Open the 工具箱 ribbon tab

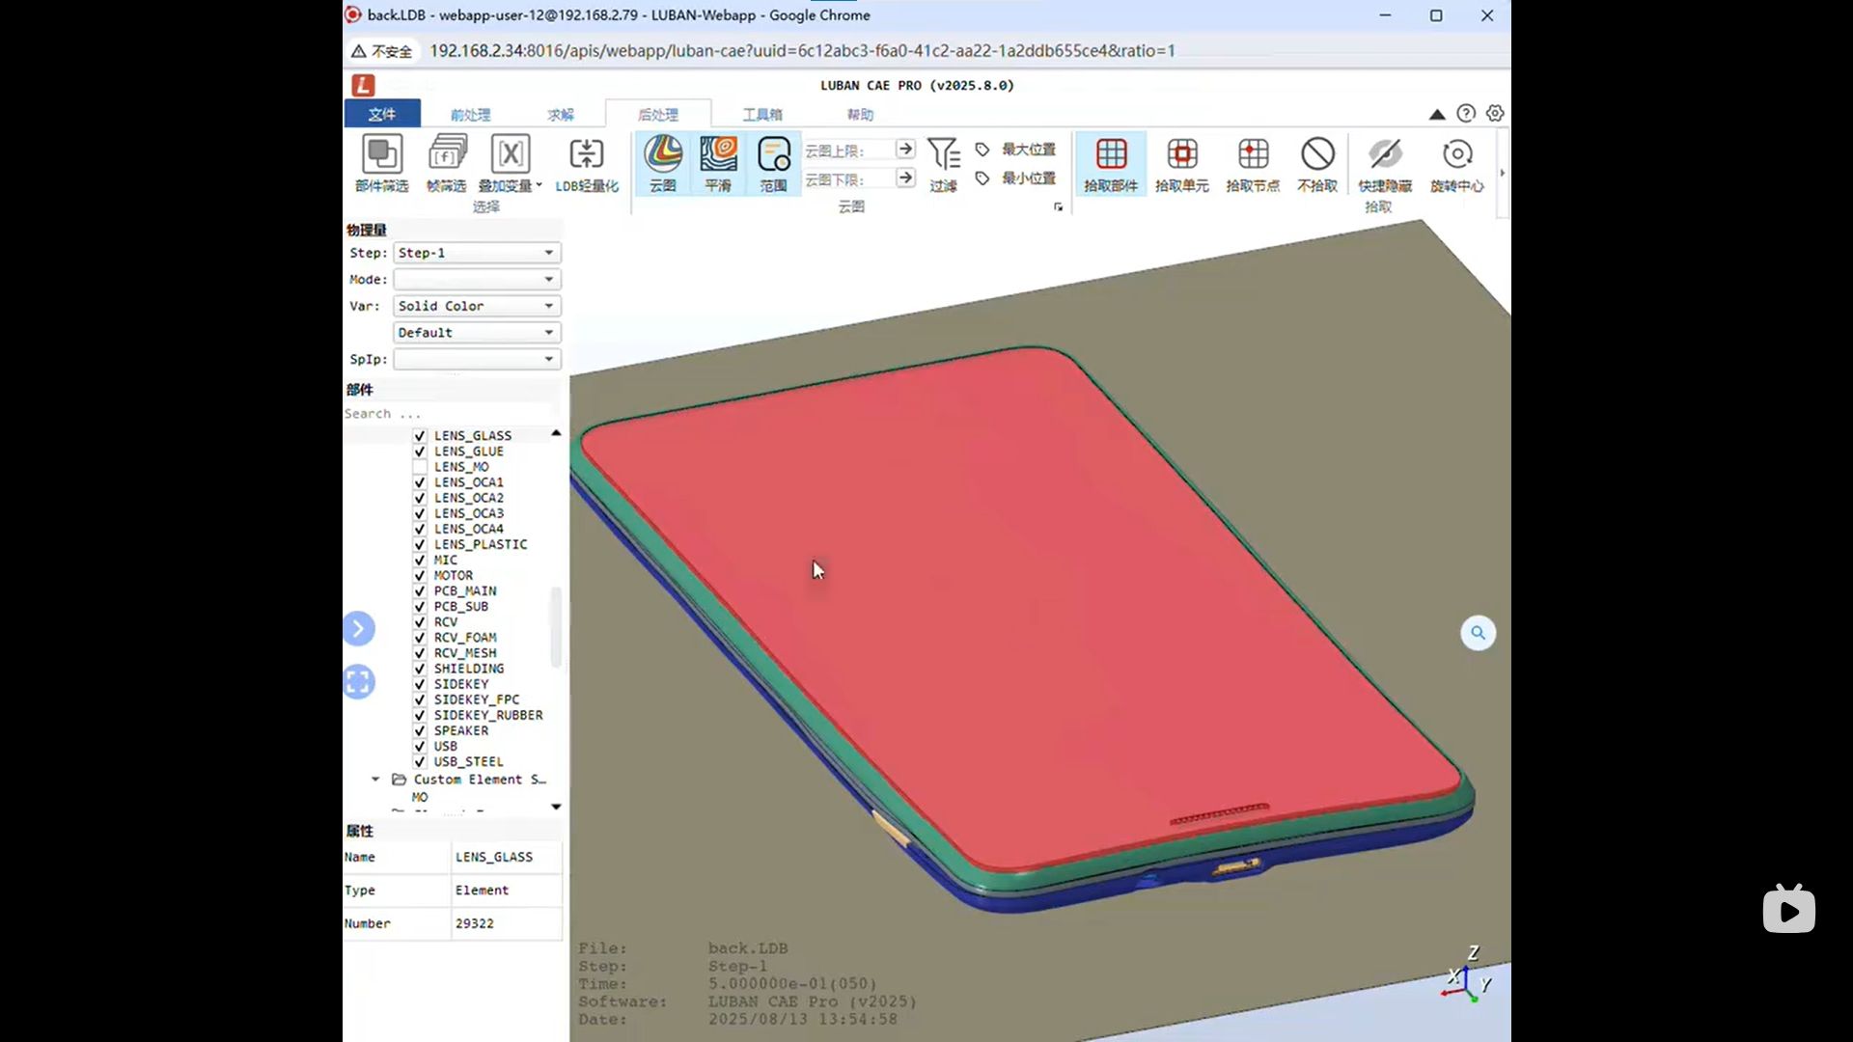click(761, 115)
